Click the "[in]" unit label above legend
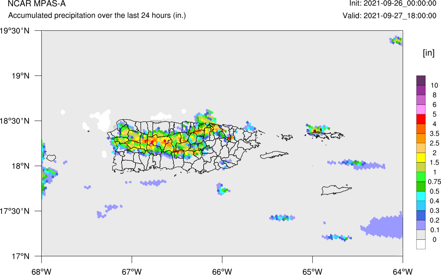This screenshot has width=441, height=275. coord(429,53)
